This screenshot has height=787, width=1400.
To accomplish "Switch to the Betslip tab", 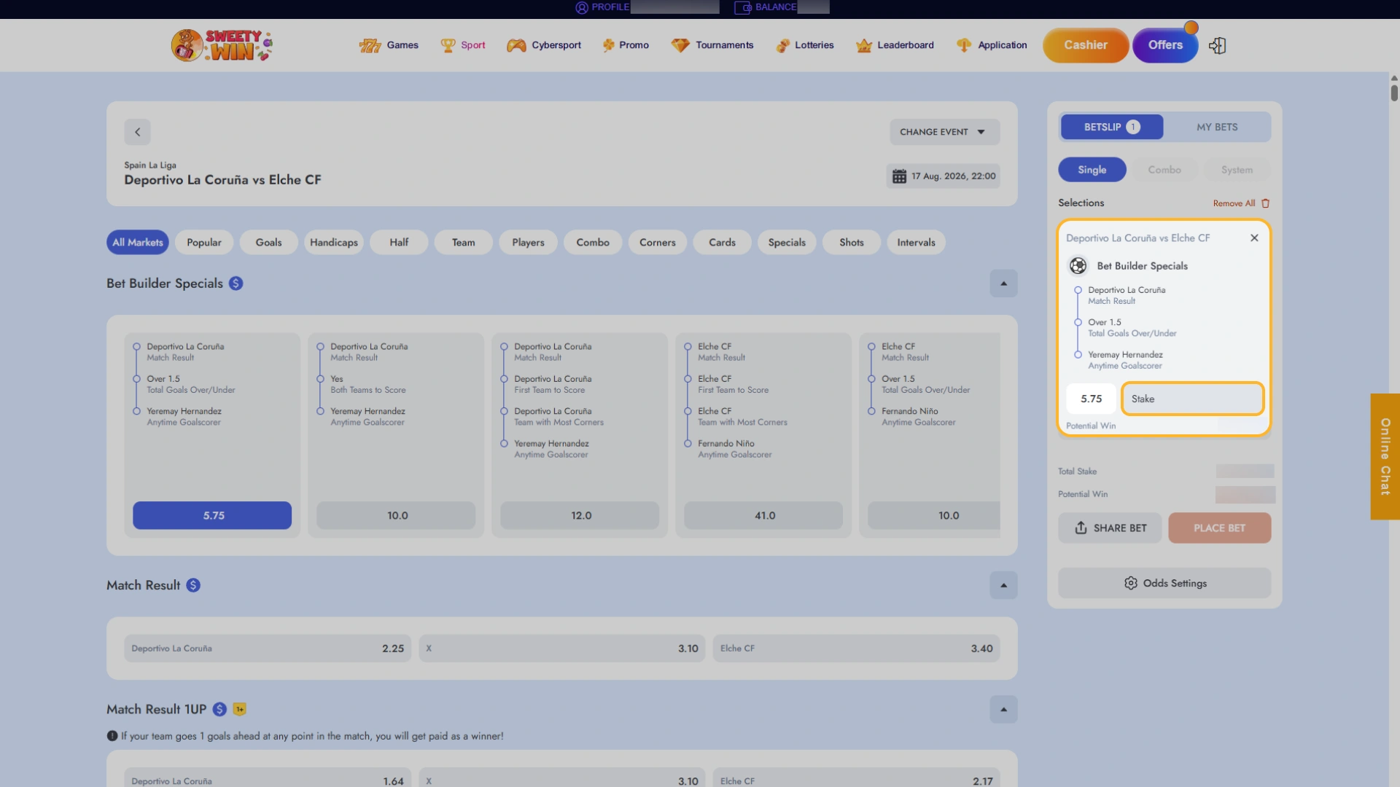I will click(x=1112, y=127).
